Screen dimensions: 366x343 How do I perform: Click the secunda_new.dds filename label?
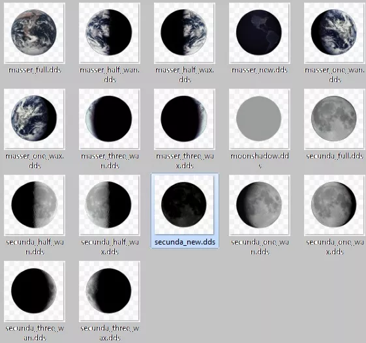tap(185, 242)
